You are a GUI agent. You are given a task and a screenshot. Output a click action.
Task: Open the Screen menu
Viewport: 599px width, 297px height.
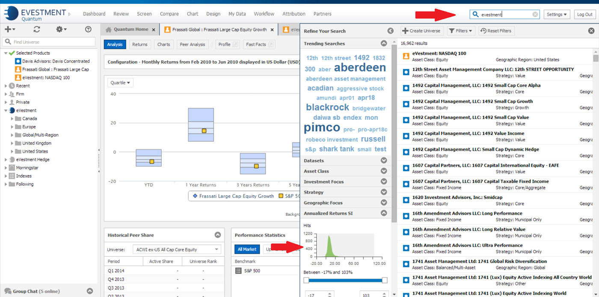(144, 14)
